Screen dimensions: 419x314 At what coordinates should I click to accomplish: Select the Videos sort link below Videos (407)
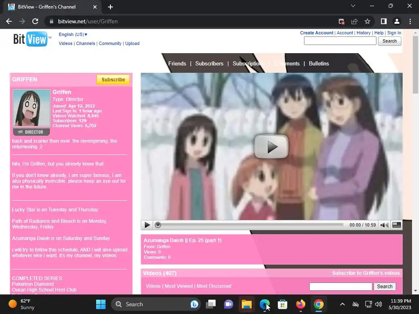(x=153, y=286)
